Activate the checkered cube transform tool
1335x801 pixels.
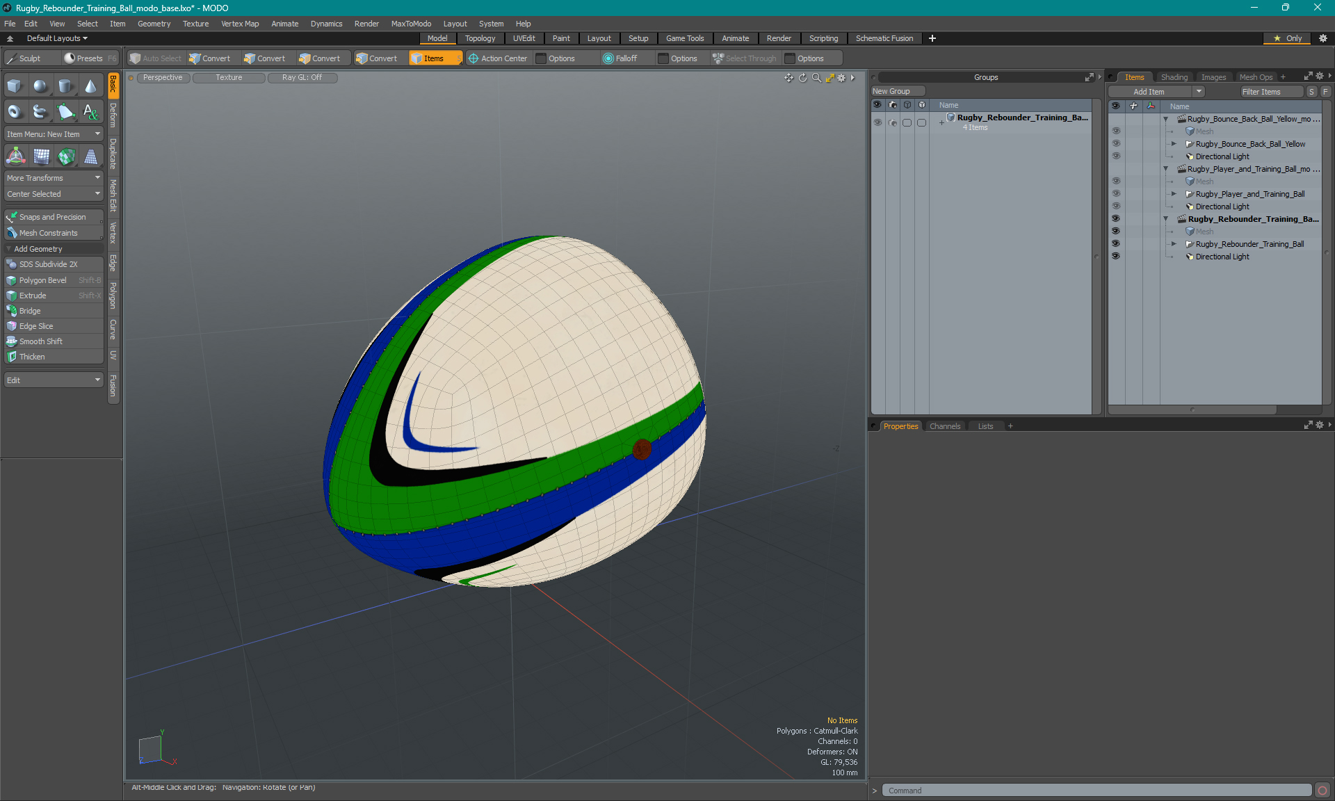pos(65,156)
